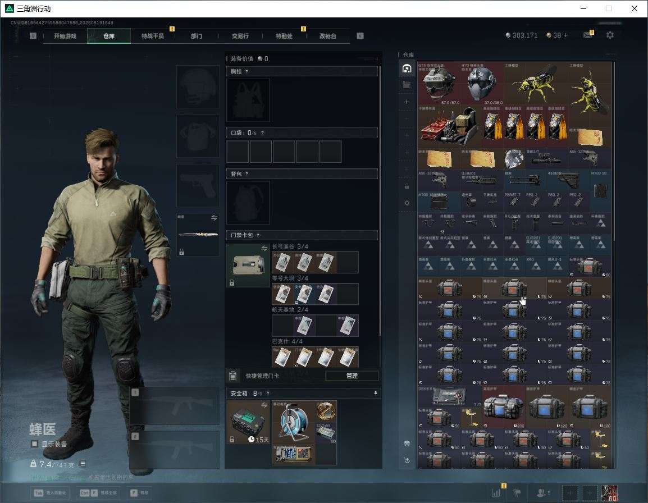
Task: Show help for 门禁卡包 section
Action: coord(258,235)
